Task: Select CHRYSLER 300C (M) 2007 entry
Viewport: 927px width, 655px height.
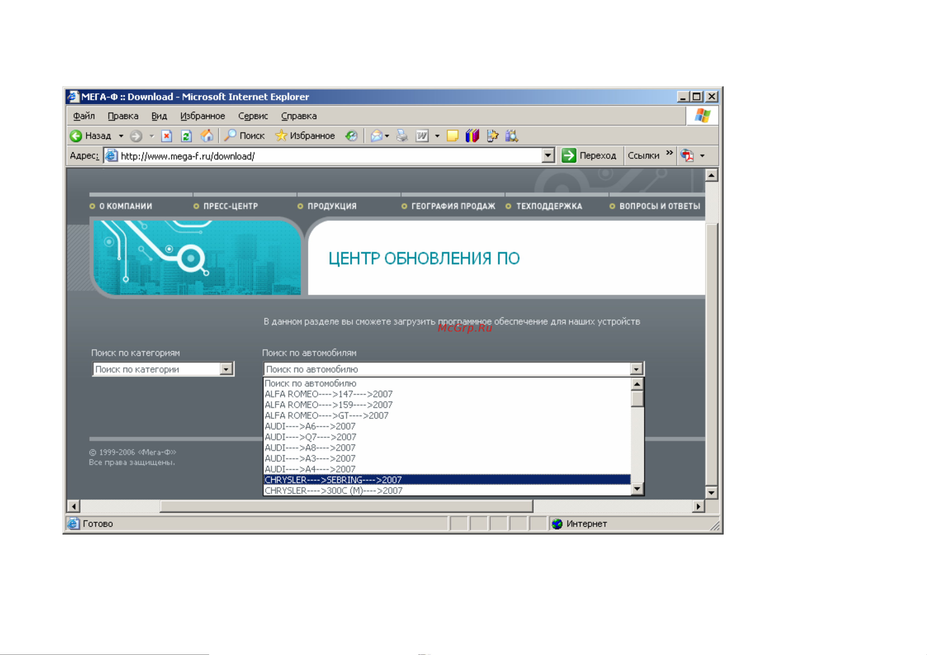Action: click(447, 490)
